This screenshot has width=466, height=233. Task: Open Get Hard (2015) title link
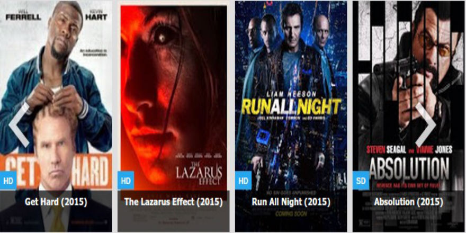56,202
